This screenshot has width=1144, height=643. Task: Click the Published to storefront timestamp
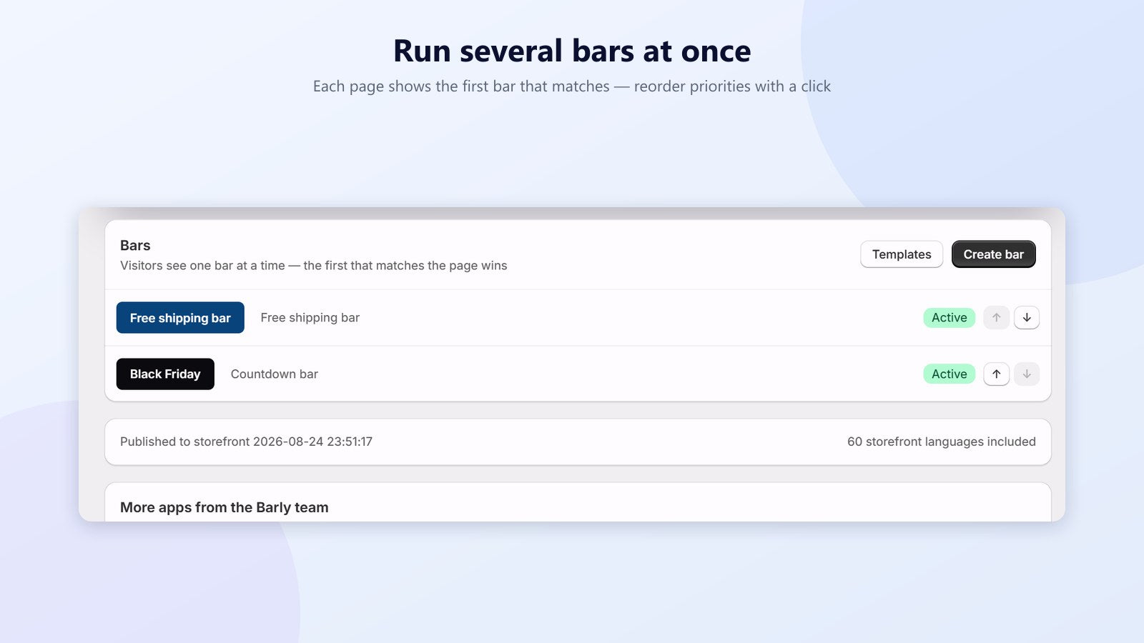tap(246, 442)
